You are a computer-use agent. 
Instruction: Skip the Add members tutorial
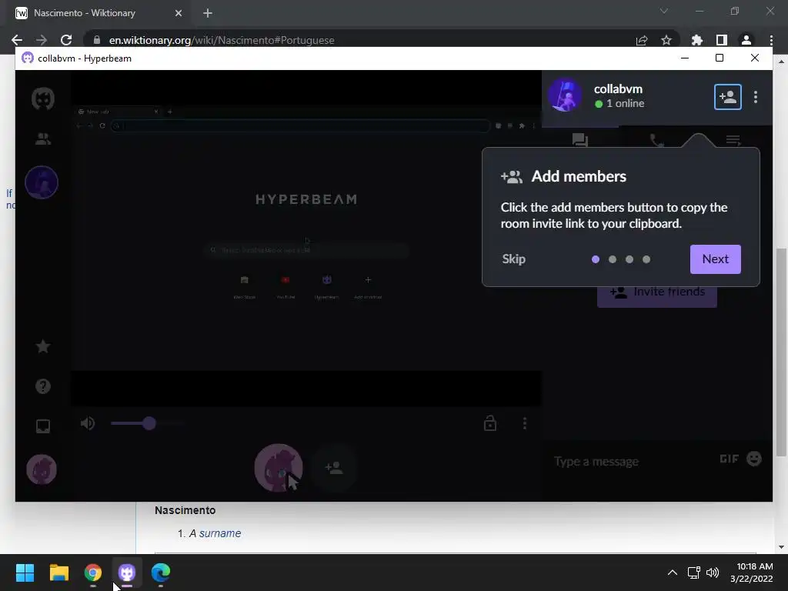point(513,259)
